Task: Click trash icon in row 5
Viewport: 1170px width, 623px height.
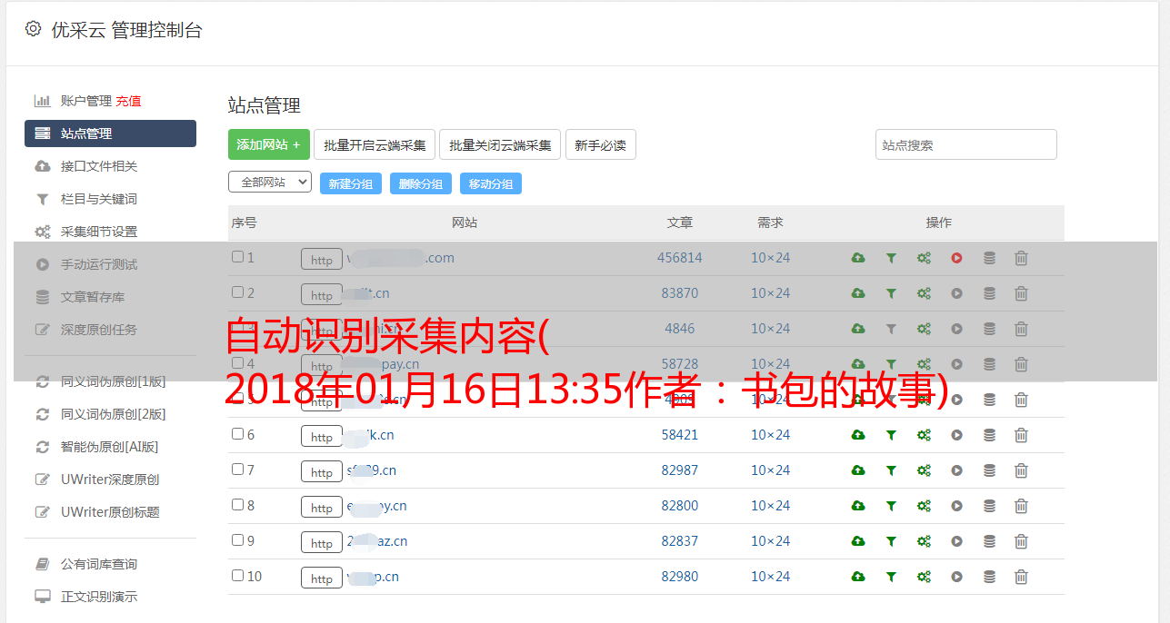Action: [x=1021, y=400]
